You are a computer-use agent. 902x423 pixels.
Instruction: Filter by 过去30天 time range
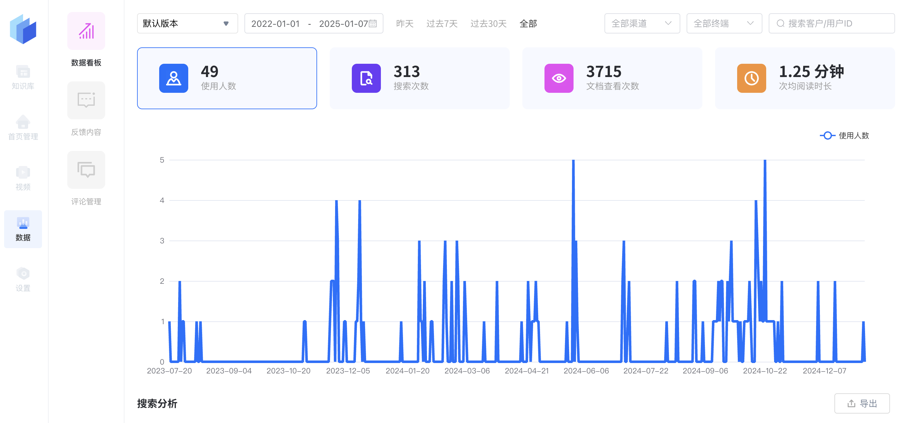(488, 23)
